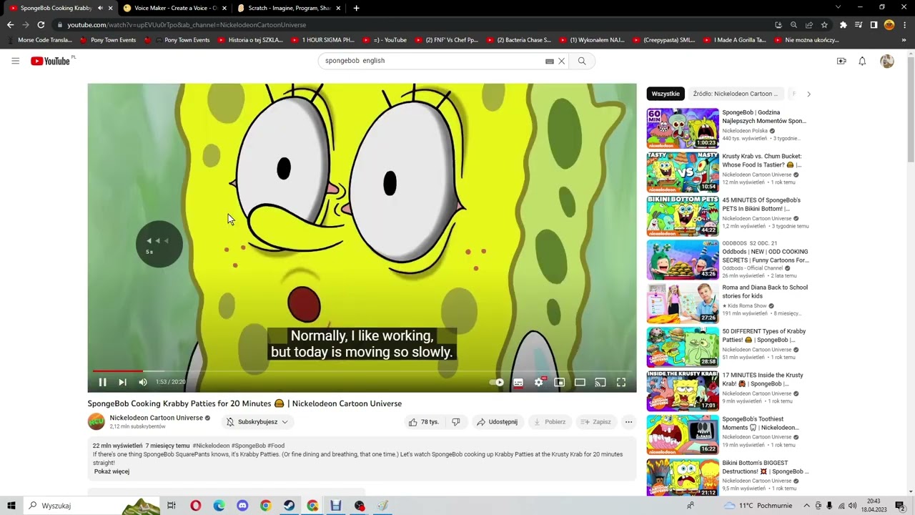This screenshot has height=515, width=915.
Task: Click the Udostępnij share button
Action: click(498, 422)
